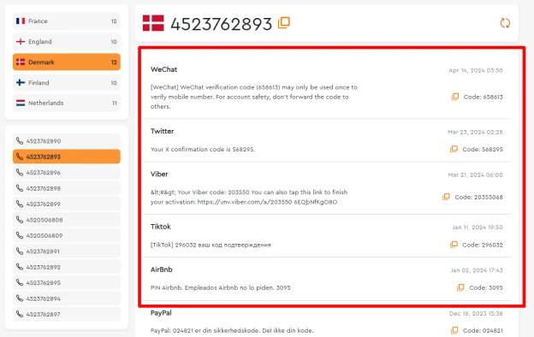534x337 pixels.
Task: Open number 4523762891
Action: (67, 251)
